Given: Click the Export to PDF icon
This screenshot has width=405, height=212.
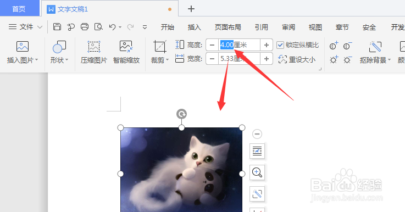Looking at the screenshot, I should pos(70,26).
